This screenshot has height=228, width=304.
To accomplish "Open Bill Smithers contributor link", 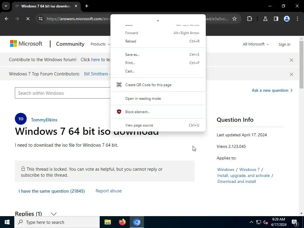I will click(96, 74).
